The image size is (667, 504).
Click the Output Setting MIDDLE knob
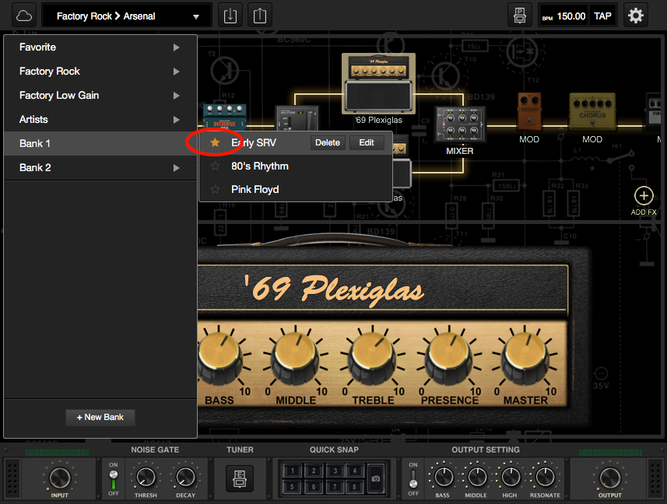tap(476, 477)
